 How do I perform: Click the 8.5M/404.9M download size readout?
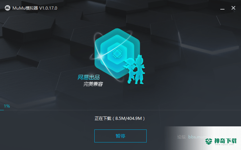(x=128, y=118)
